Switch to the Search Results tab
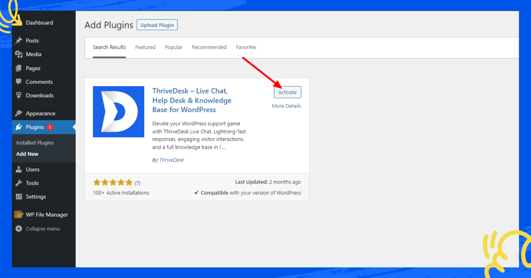This screenshot has height=278, width=531. pyautogui.click(x=109, y=47)
